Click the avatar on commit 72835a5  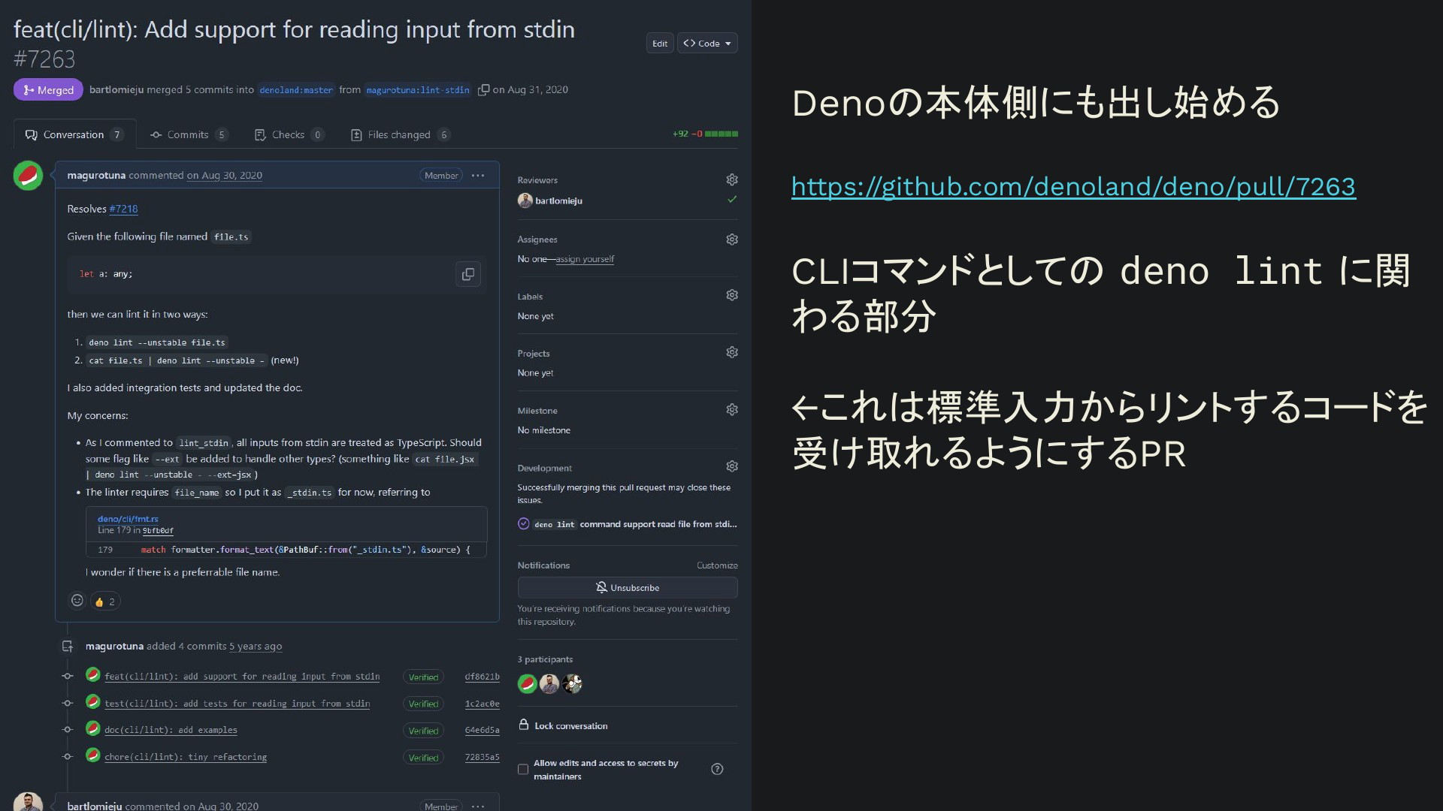[x=93, y=755]
